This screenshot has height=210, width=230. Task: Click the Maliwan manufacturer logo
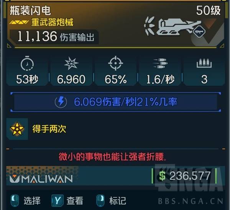[41, 179]
